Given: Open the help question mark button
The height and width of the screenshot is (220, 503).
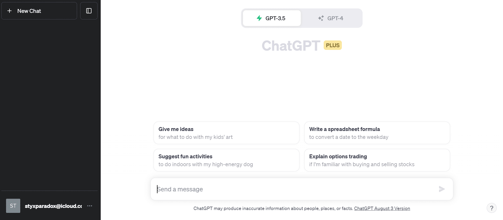Looking at the screenshot, I should point(491,208).
